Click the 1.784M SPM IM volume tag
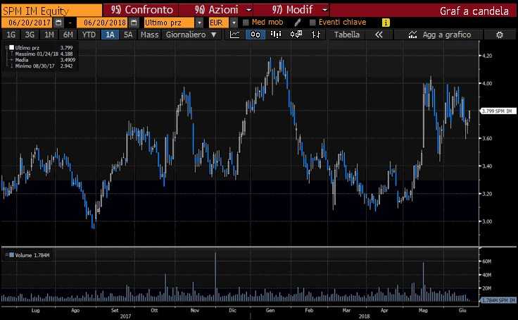This screenshot has height=320, width=518. [498, 300]
